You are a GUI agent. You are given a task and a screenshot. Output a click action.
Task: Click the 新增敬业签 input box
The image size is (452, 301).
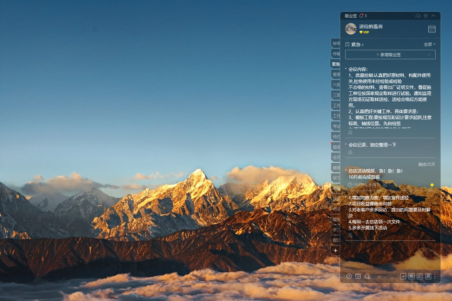[x=390, y=55]
